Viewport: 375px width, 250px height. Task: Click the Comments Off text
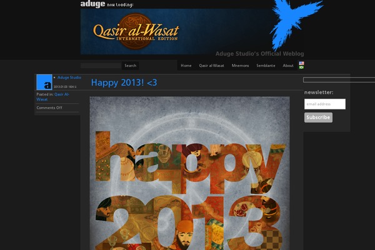tap(49, 108)
